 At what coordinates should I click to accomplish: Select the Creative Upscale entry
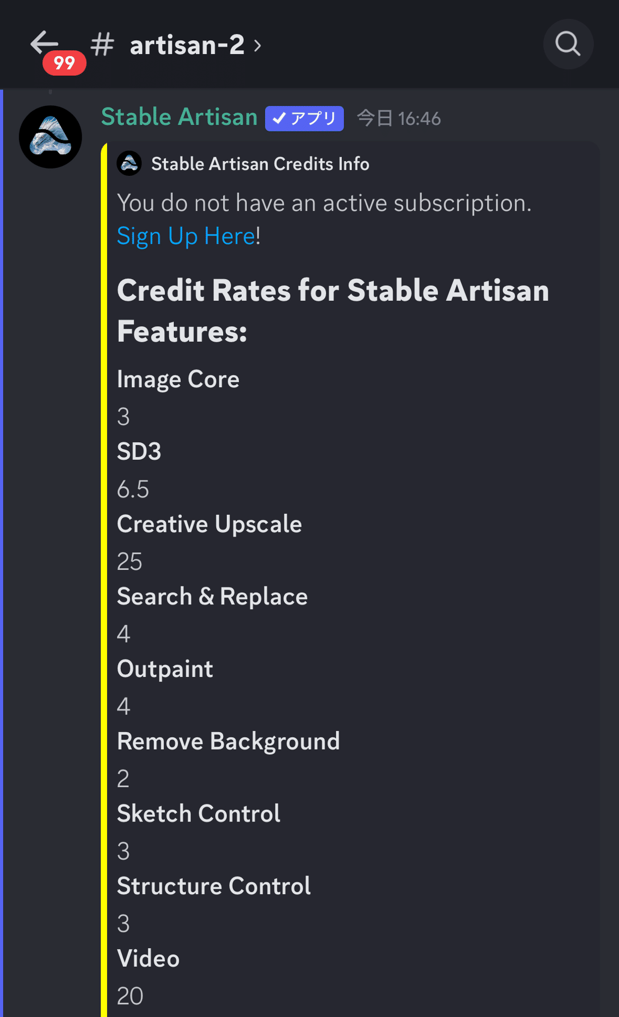tap(209, 524)
